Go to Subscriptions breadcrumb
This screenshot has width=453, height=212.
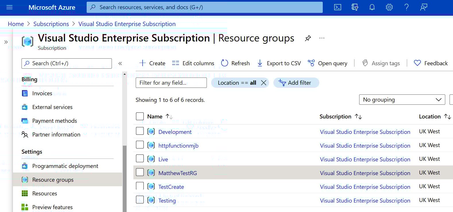(51, 24)
